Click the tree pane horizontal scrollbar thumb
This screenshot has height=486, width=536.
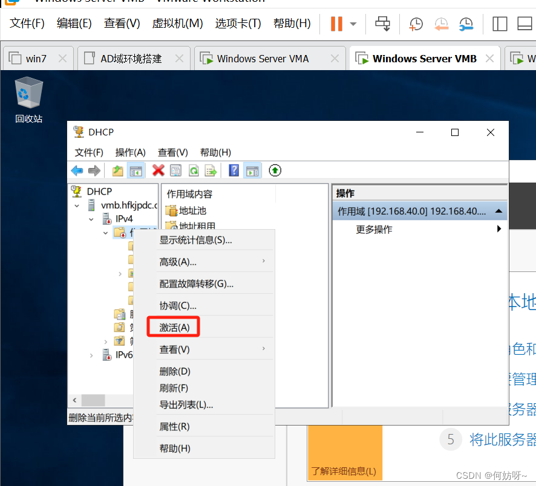tap(93, 400)
